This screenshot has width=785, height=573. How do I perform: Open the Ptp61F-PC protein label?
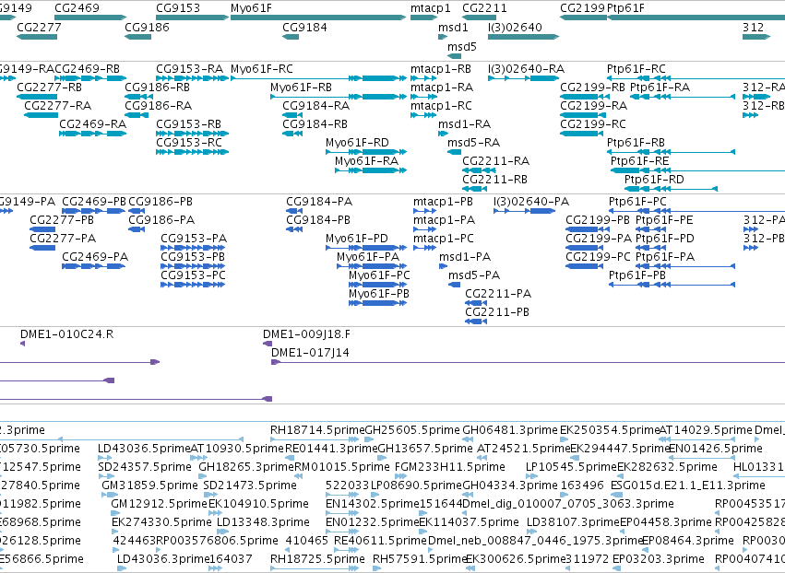pyautogui.click(x=637, y=202)
